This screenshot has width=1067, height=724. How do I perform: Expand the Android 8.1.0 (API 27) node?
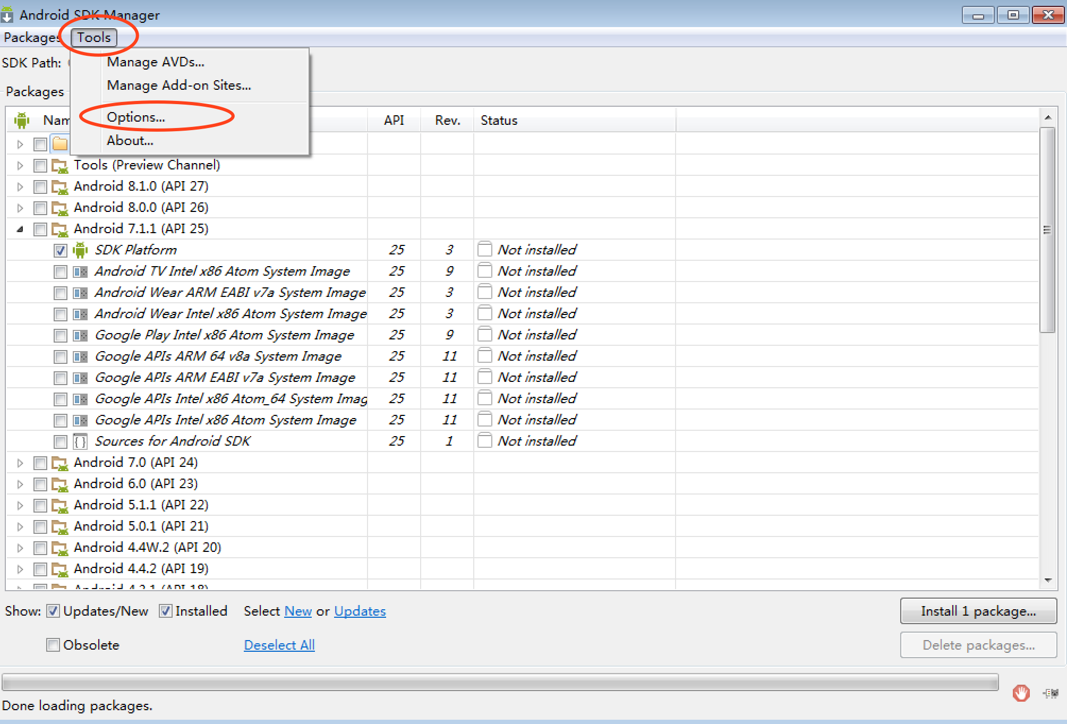[x=20, y=187]
